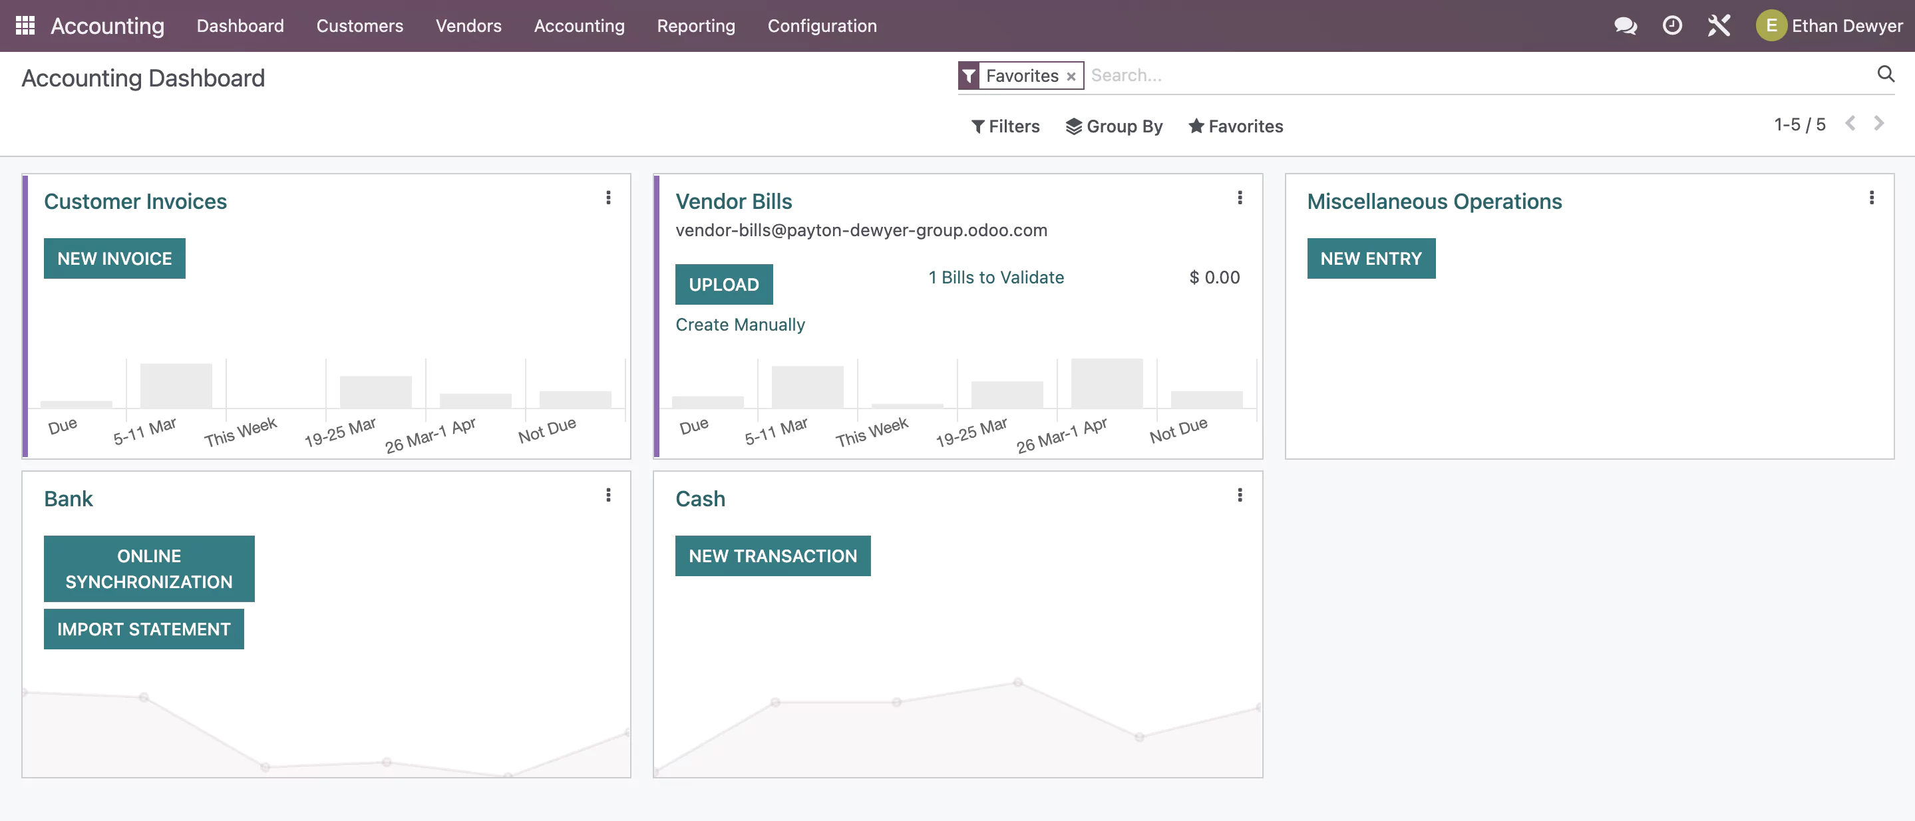The image size is (1915, 821).
Task: Open Miscellaneous Operations card options menu
Action: (x=1871, y=198)
